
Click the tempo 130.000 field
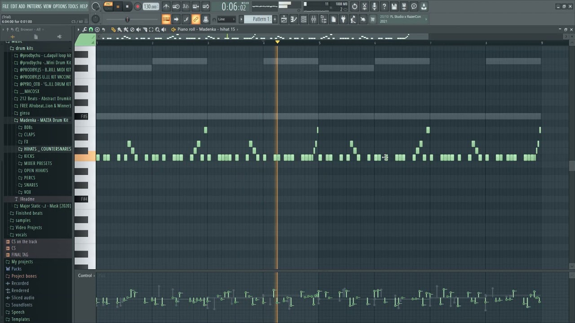[x=150, y=7]
